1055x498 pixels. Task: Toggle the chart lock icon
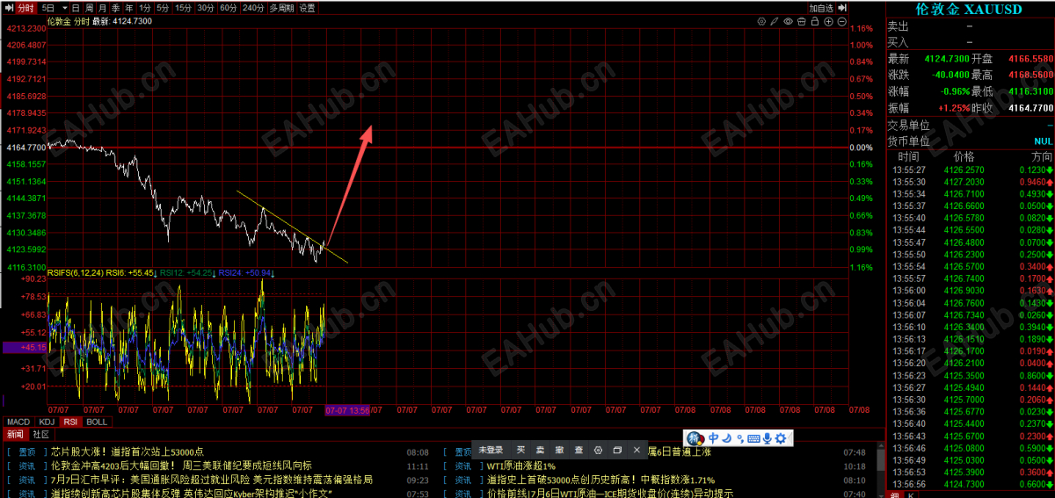(815, 21)
